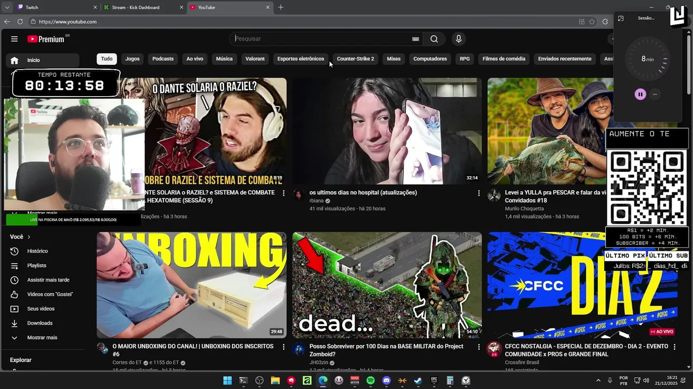Select the Tudo filter chip
Screen dimensions: 693x389
tap(107, 59)
